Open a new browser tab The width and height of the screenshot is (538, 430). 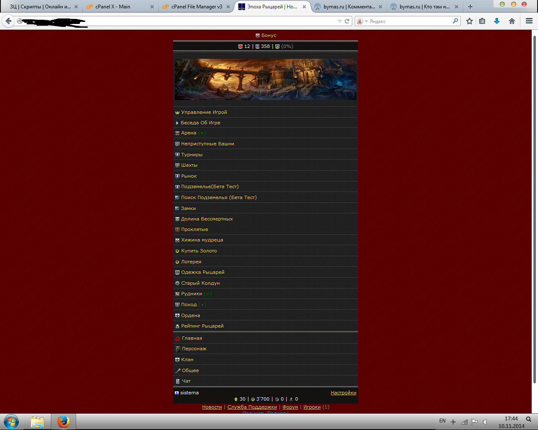470,7
